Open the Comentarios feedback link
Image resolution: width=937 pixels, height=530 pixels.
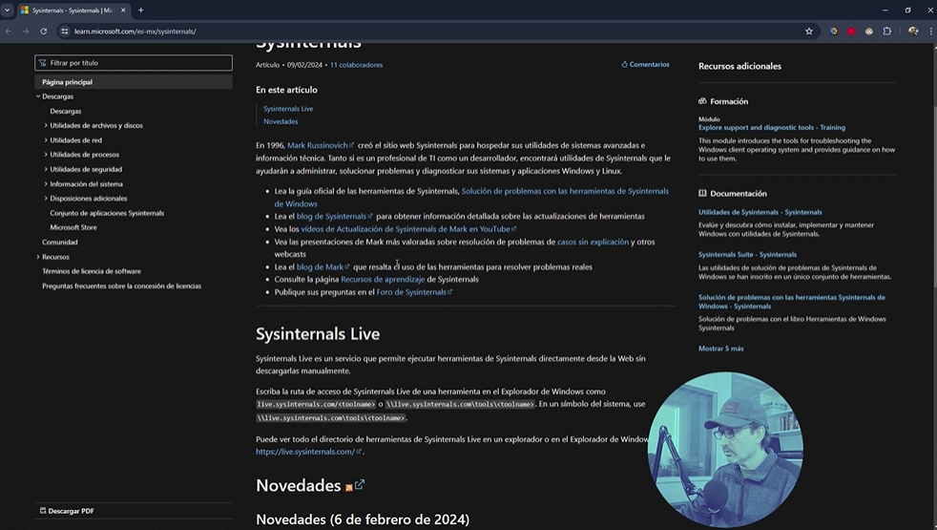pos(645,65)
